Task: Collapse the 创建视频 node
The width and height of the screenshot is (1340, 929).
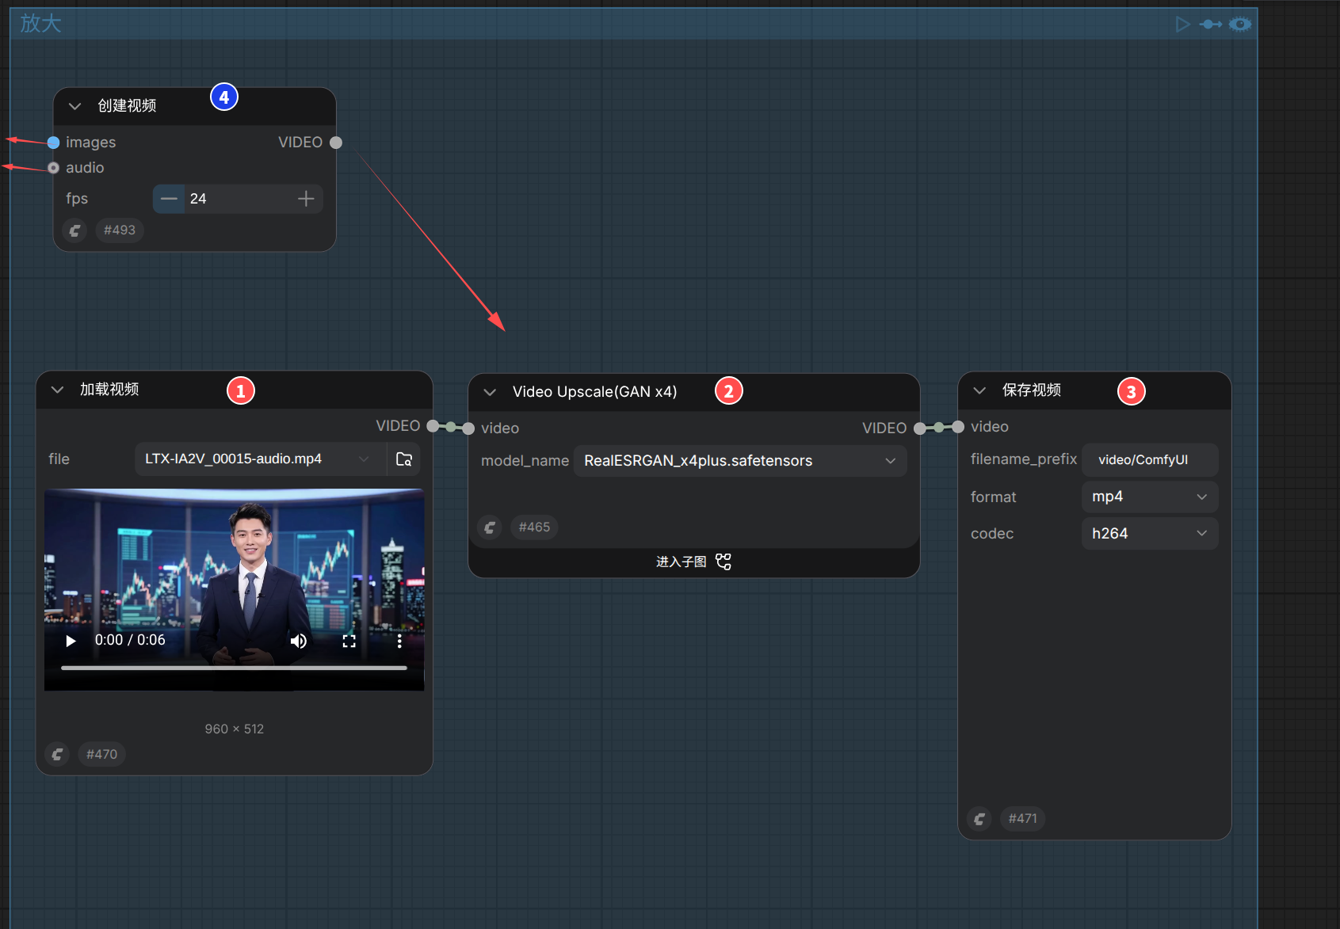Action: (74, 106)
